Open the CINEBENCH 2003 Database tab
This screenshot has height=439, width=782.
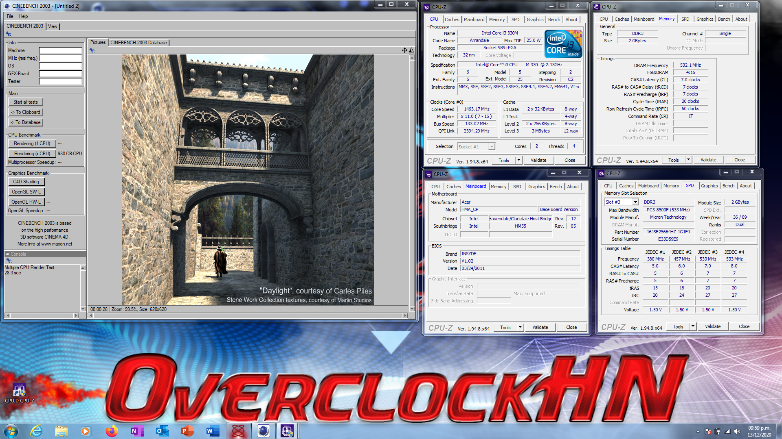tap(138, 43)
